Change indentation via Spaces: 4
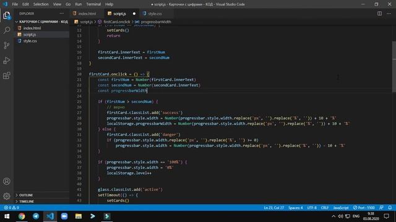This screenshot has width=396, height=222. pos(296,208)
